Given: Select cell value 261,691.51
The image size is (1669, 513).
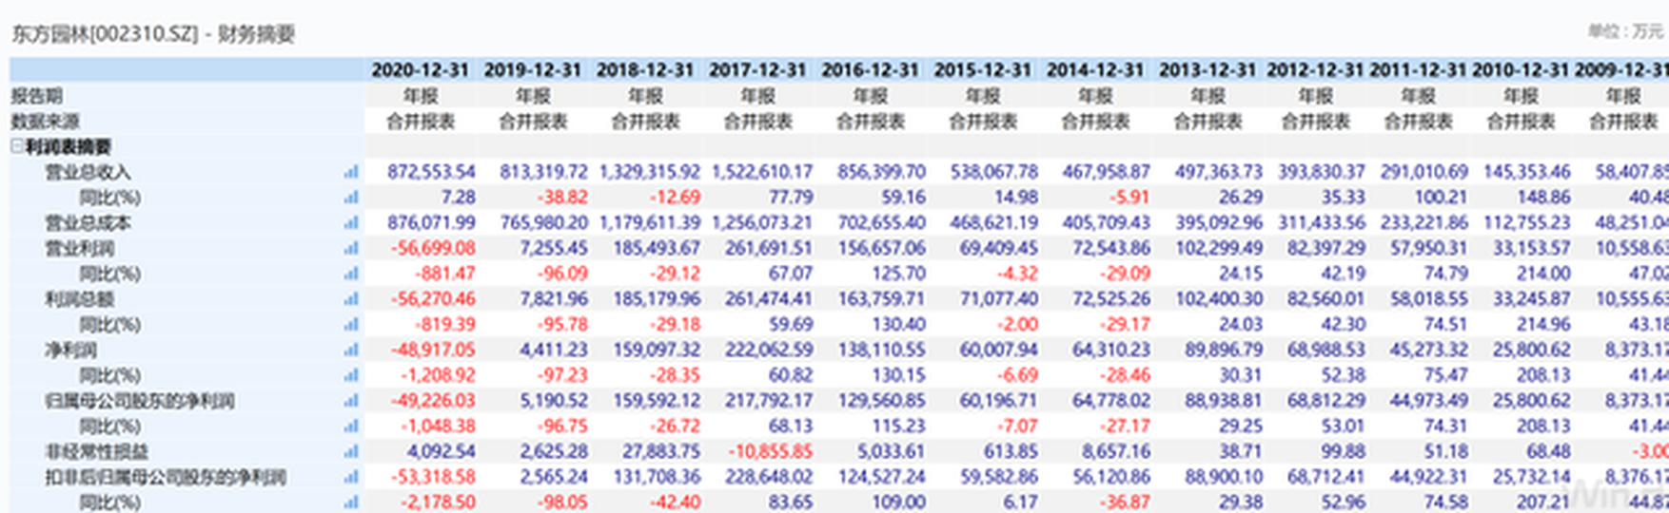Looking at the screenshot, I should pos(769,248).
